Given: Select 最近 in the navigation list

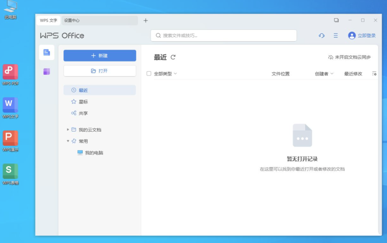Looking at the screenshot, I should pos(100,90).
